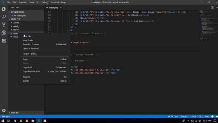Open the Windows notification center
The height and width of the screenshot is (123, 218).
215,121
